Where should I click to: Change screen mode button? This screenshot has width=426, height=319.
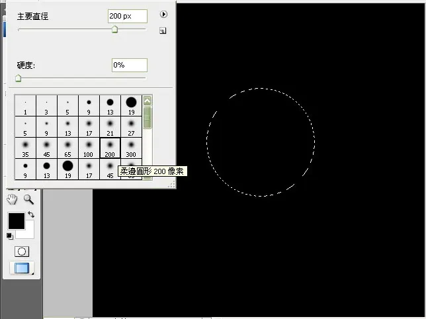coord(22,268)
